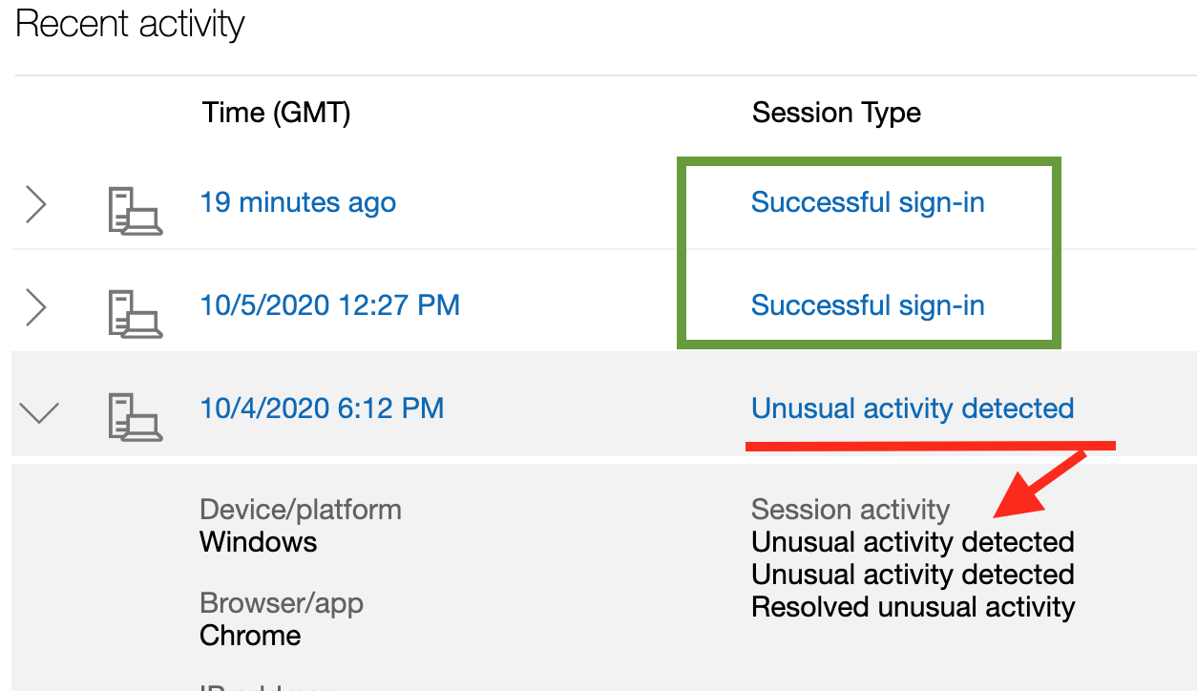Image resolution: width=1197 pixels, height=691 pixels.
Task: Select the Chrome browser/app value
Action: (250, 636)
